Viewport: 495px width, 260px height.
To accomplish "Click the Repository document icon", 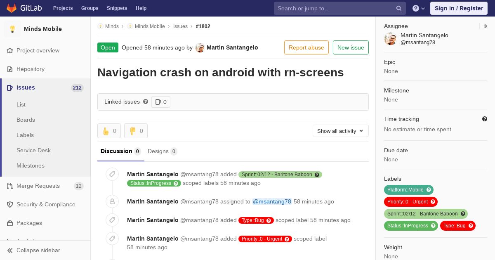I will (10, 69).
